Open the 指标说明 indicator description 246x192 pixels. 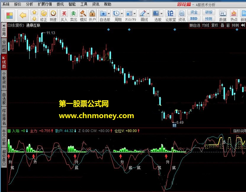pos(239,131)
